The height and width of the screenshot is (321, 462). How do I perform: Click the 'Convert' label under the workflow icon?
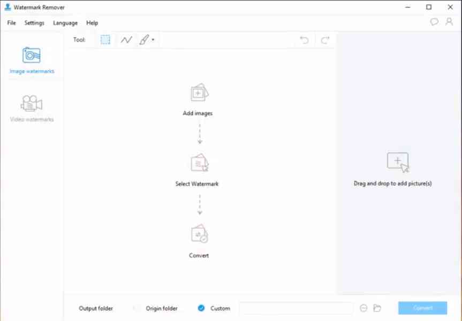(x=199, y=256)
